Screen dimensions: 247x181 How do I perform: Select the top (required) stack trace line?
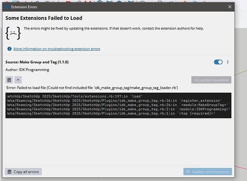click(x=111, y=113)
